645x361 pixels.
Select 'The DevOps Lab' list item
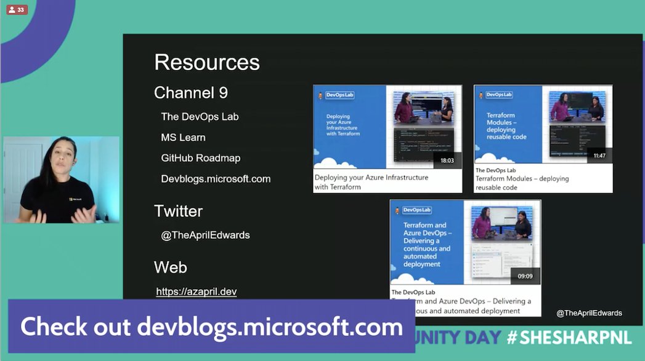(x=200, y=117)
